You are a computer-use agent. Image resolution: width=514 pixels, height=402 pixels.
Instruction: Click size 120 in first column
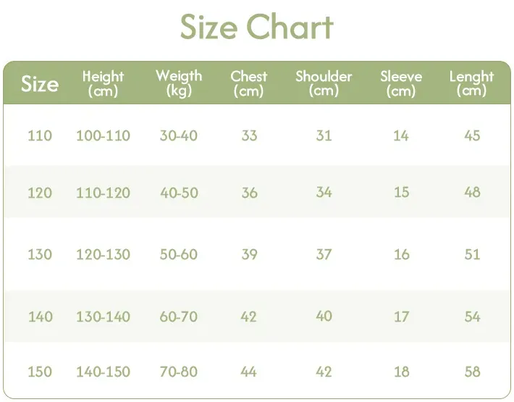pos(40,193)
